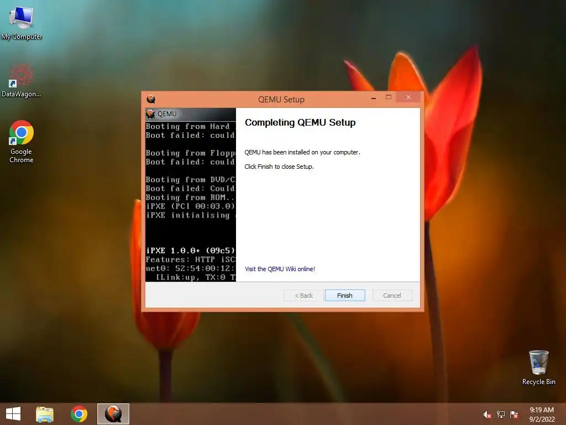The image size is (566, 425).
Task: Click Finish to close QEMU Setup
Action: 345,296
